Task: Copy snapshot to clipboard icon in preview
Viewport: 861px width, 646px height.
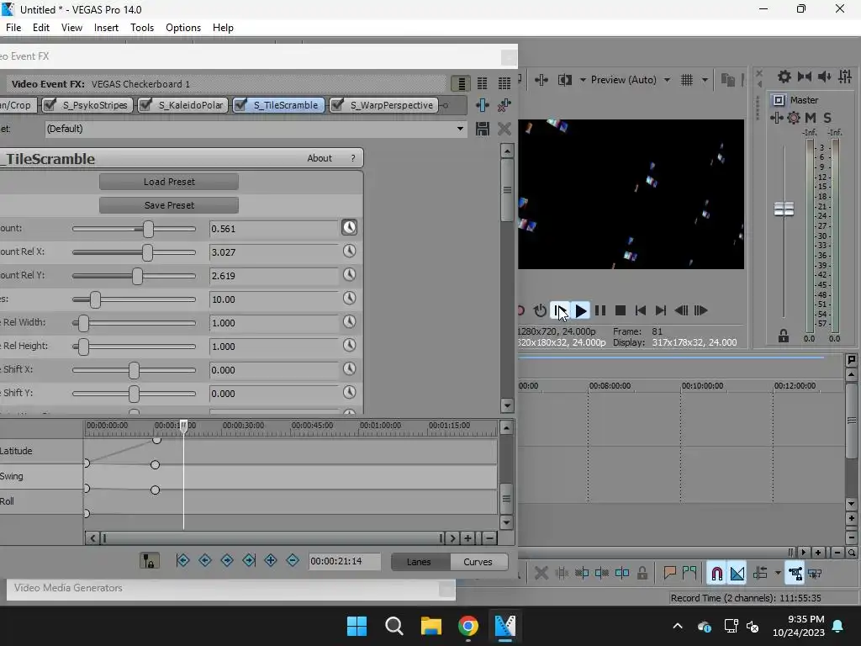Action: pos(727,80)
